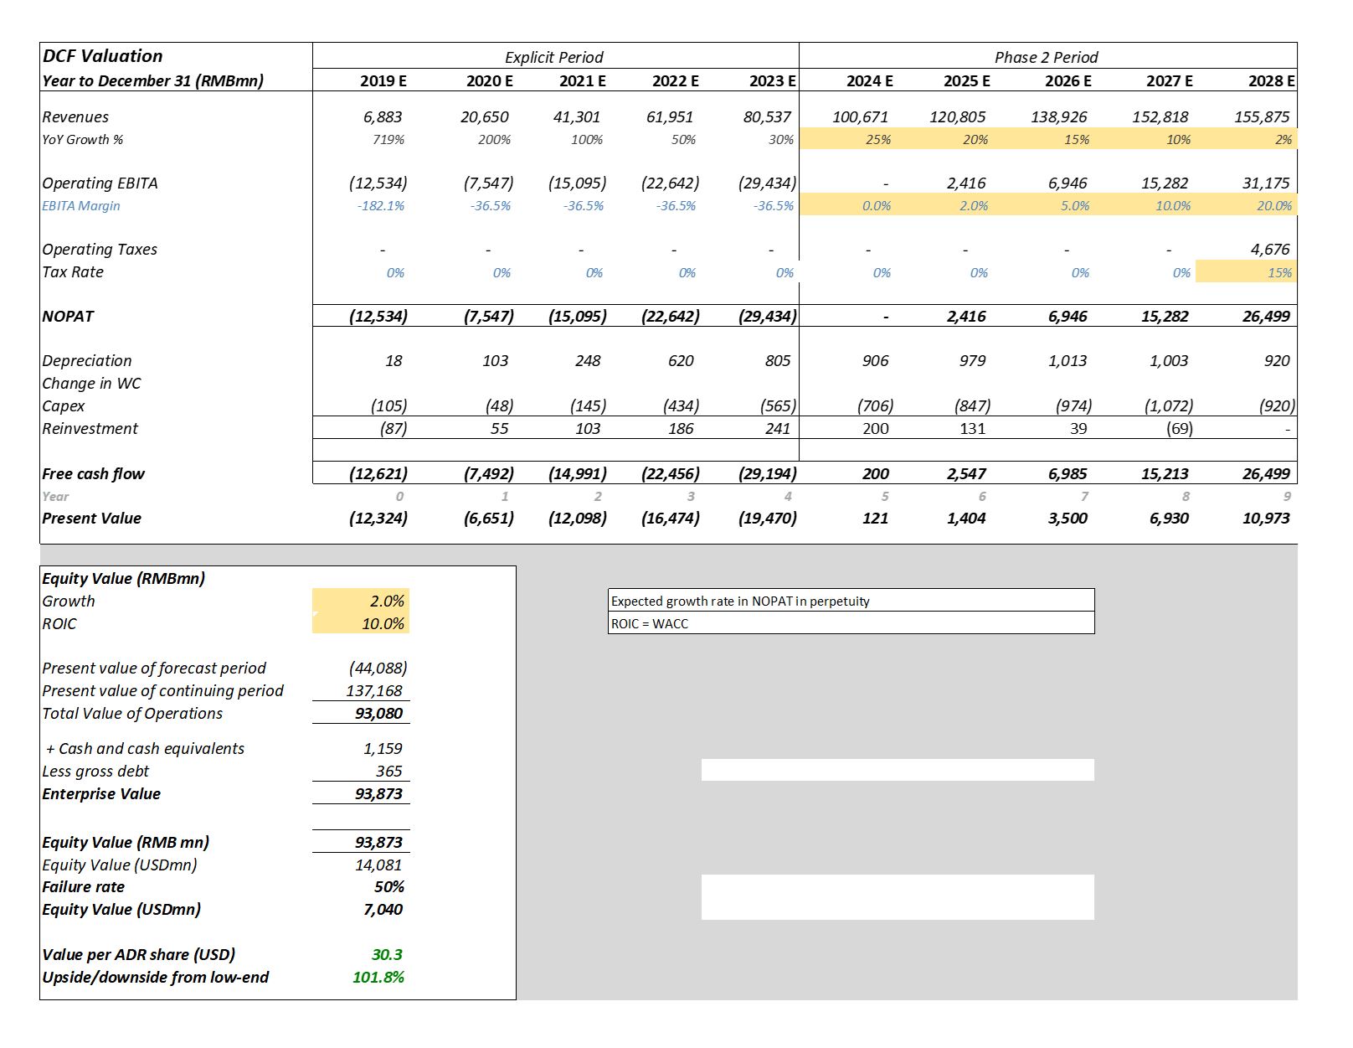The image size is (1353, 1048).
Task: Select the depreciation value 1,013
Action: pyautogui.click(x=1067, y=360)
